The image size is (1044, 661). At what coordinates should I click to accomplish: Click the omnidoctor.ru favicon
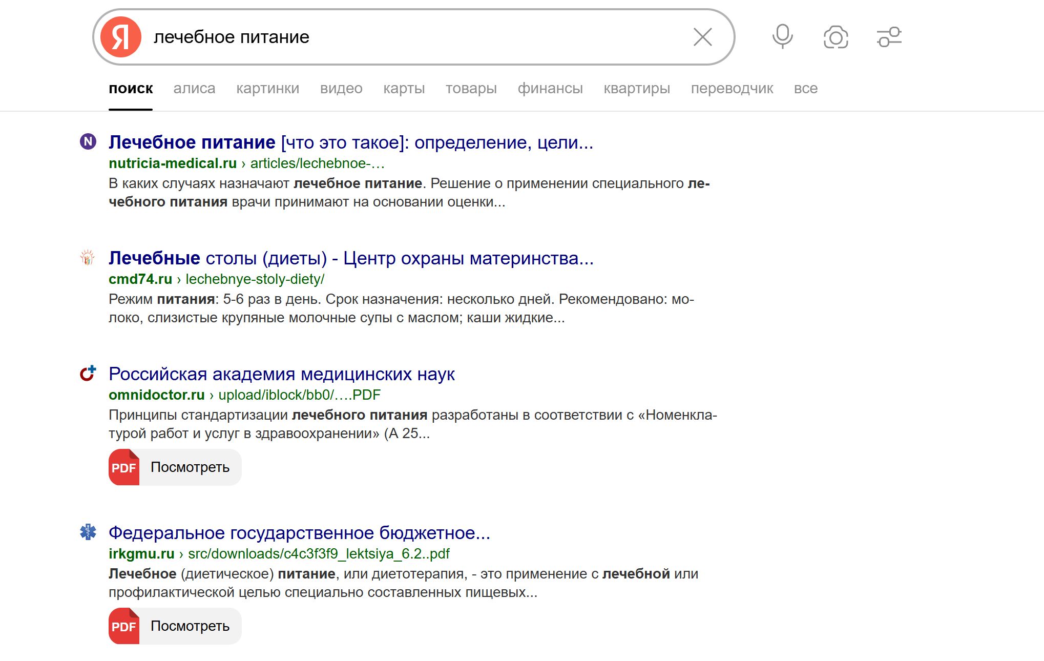click(x=88, y=374)
